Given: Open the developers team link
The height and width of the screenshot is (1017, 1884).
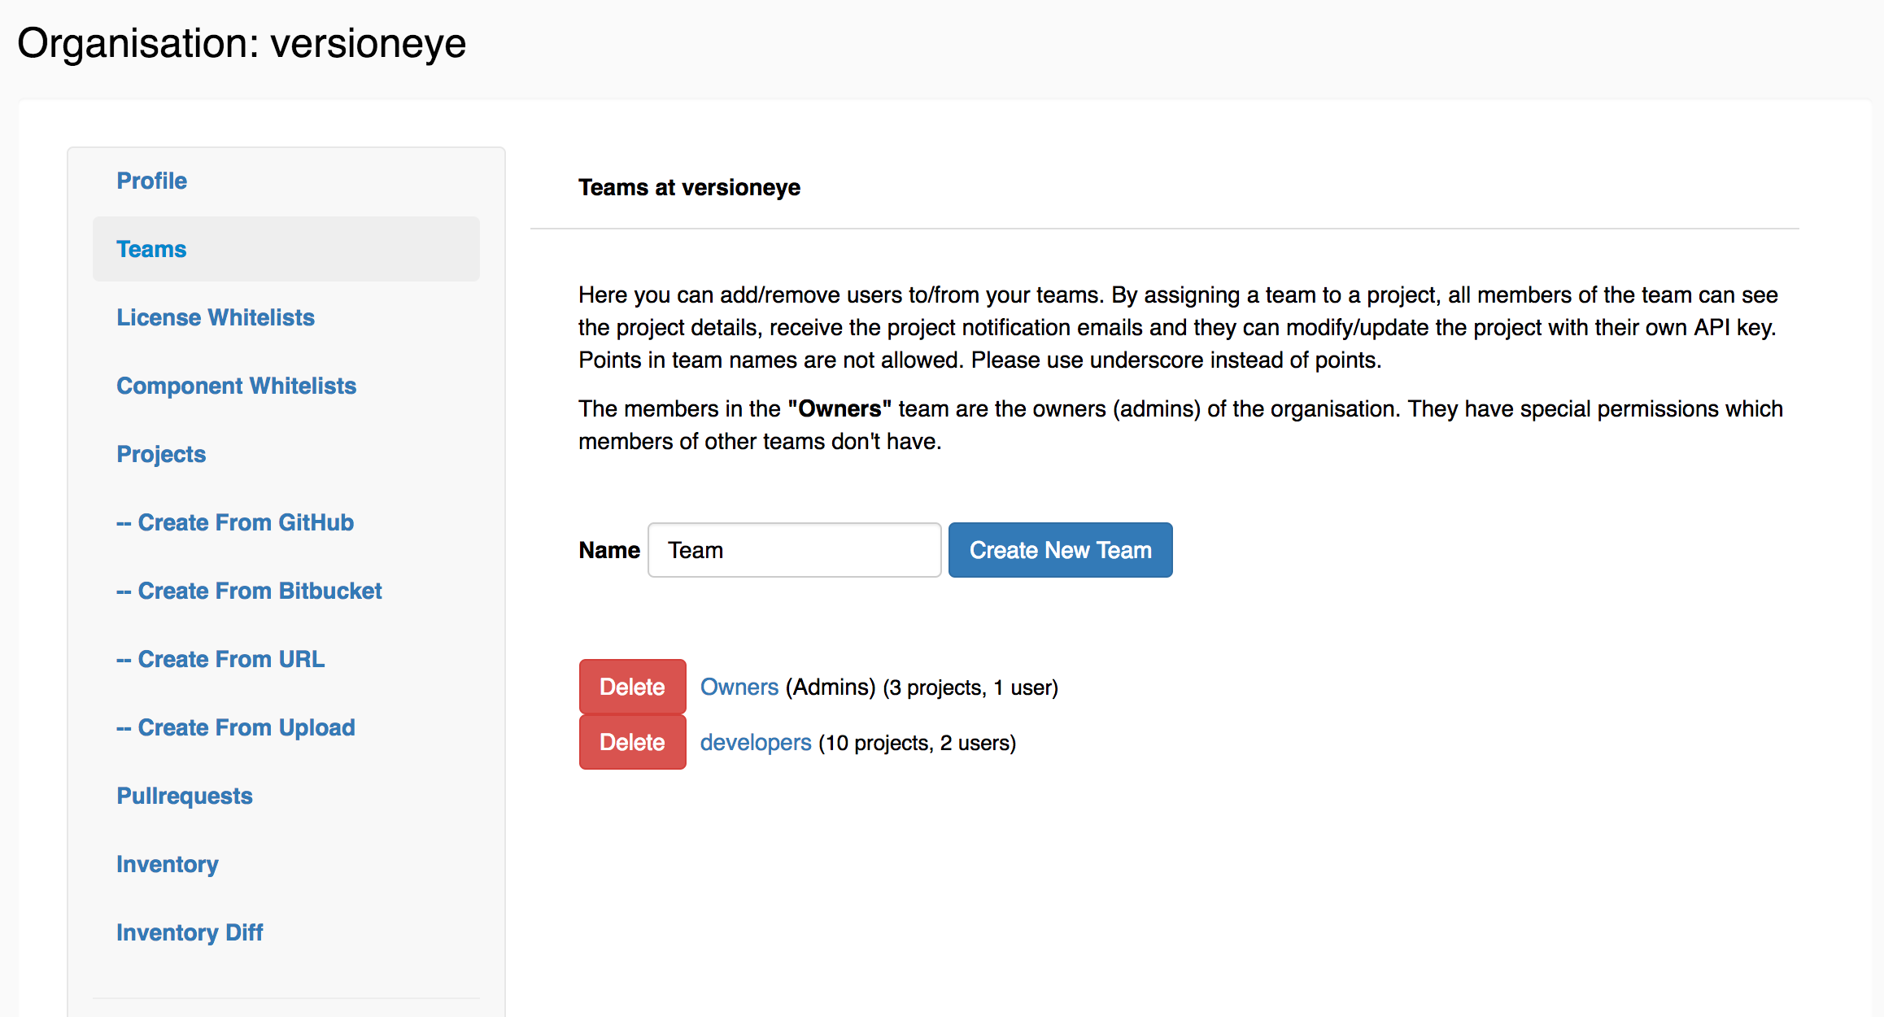Looking at the screenshot, I should point(756,742).
